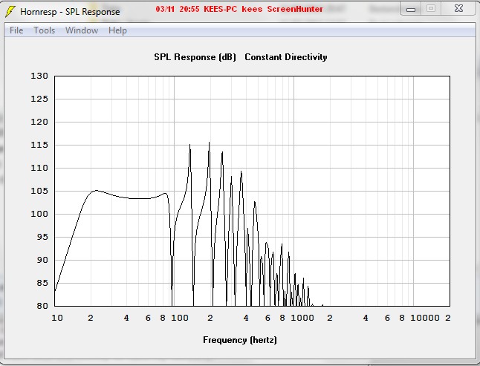Click the 100 label on the frequency axis
Image resolution: width=480 pixels, height=366 pixels.
tap(180, 318)
